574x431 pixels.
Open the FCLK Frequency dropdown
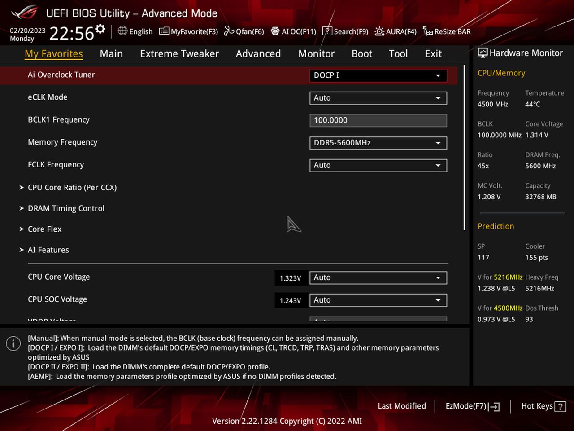378,165
